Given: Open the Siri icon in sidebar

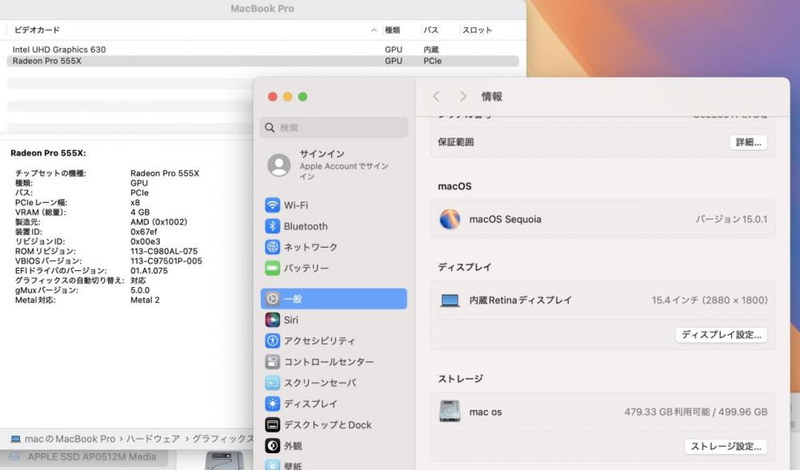Looking at the screenshot, I should pos(273,320).
